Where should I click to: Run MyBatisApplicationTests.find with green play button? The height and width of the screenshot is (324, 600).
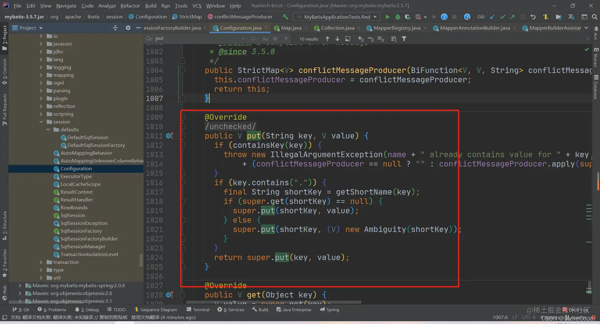click(x=387, y=17)
